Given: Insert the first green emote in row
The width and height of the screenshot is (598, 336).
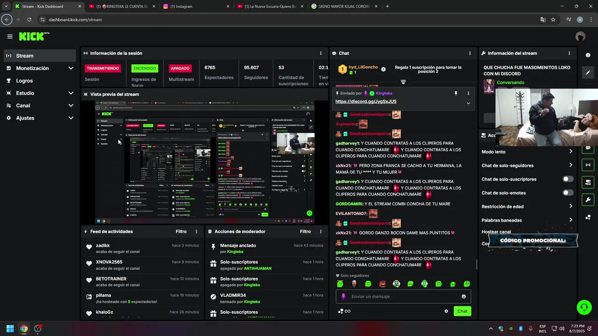Looking at the screenshot, I should (340, 284).
